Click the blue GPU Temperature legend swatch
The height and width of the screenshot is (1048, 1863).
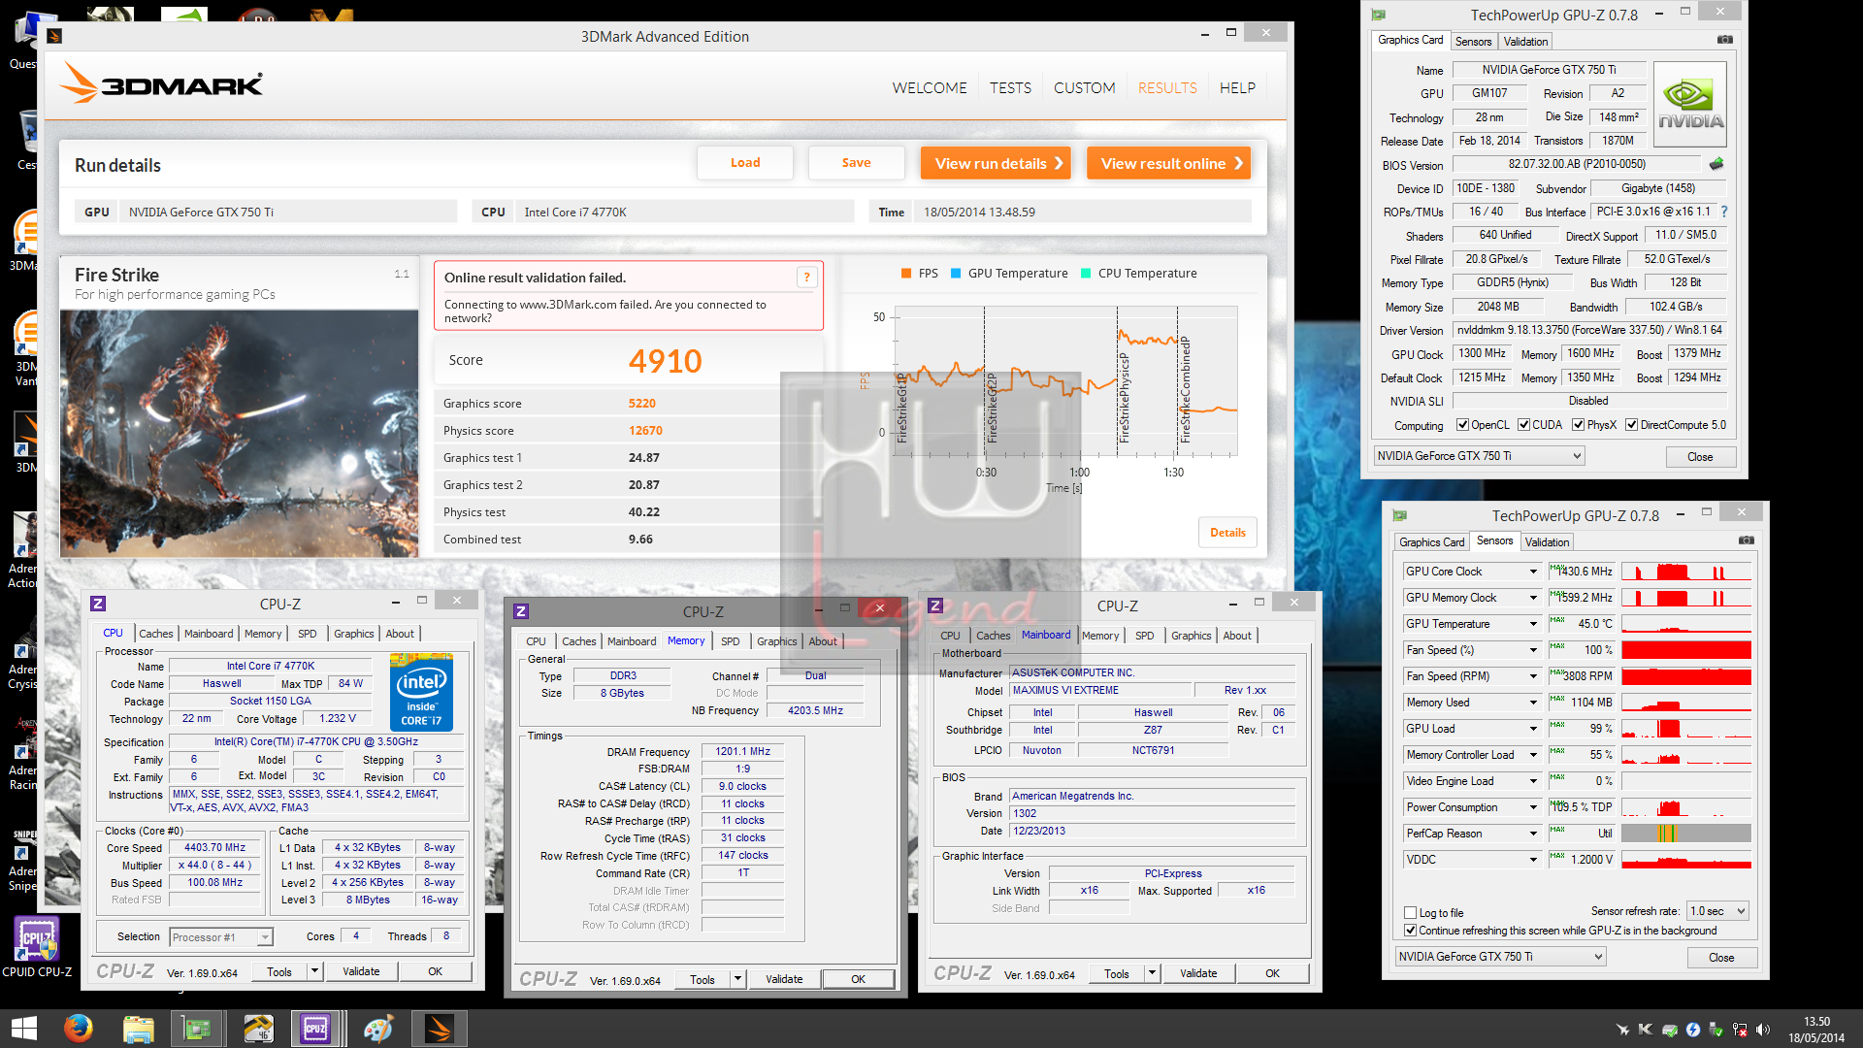tap(956, 274)
